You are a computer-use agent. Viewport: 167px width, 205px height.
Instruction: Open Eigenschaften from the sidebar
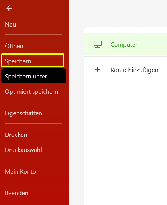click(x=23, y=113)
